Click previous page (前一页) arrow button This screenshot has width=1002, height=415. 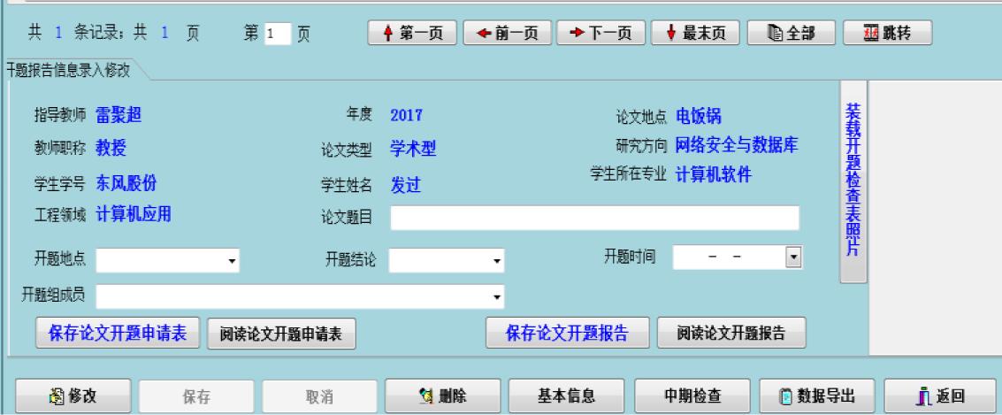508,34
